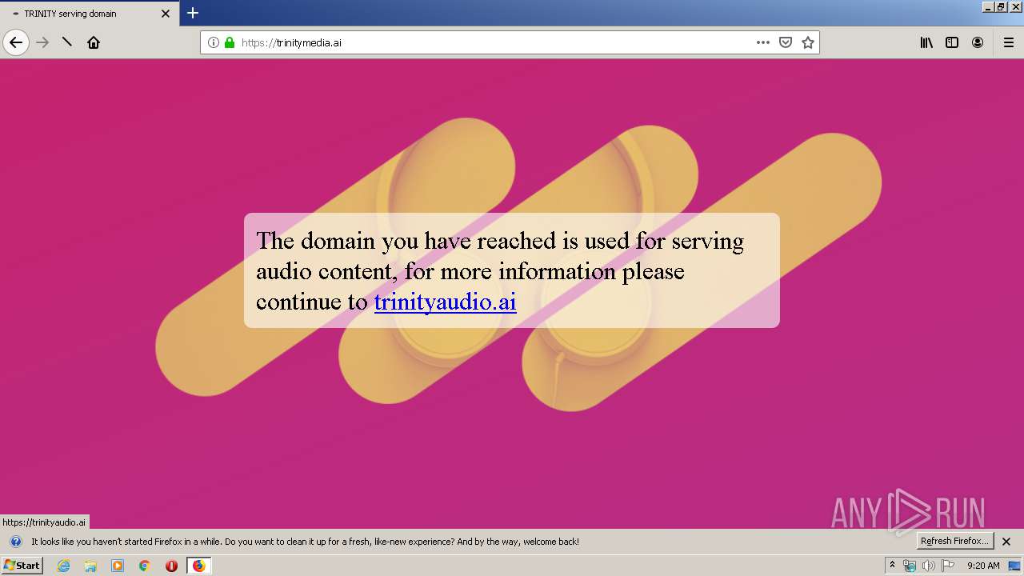
Task: Open the media player taskbar icon
Action: click(x=118, y=566)
